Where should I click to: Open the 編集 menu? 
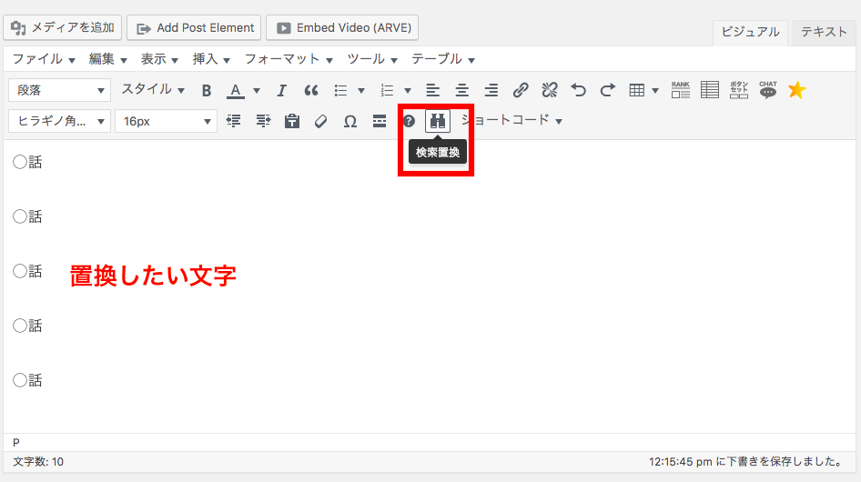click(x=107, y=59)
